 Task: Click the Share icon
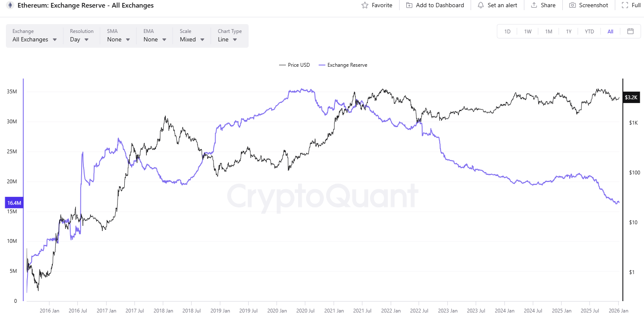click(x=533, y=5)
